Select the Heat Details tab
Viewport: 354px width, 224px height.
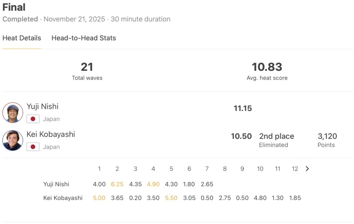click(x=22, y=38)
